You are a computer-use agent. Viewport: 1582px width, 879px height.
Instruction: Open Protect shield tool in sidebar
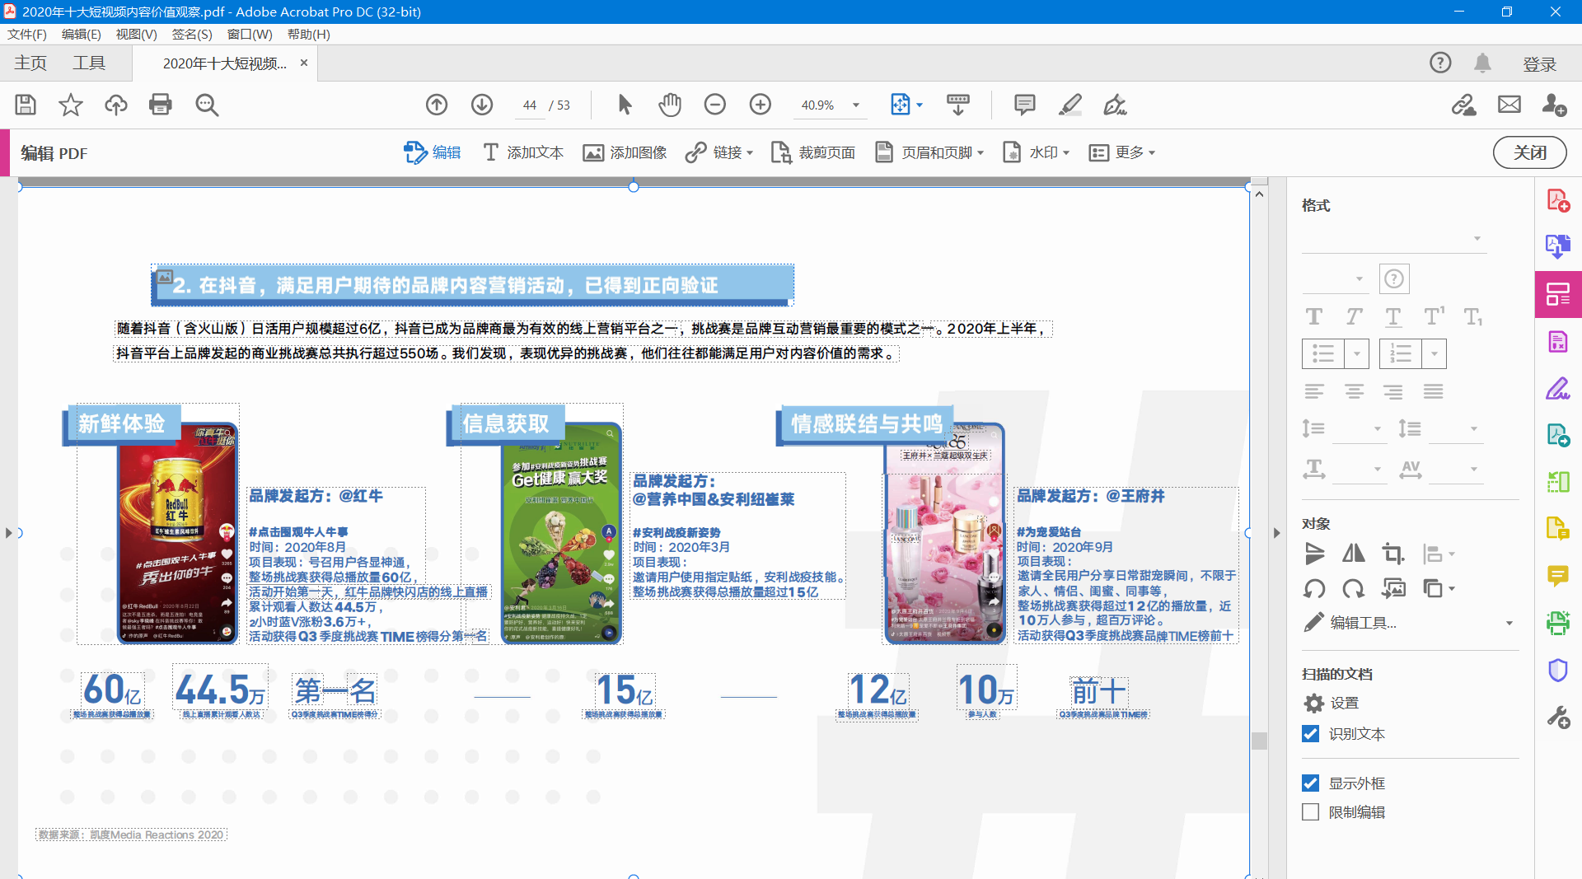1558,670
